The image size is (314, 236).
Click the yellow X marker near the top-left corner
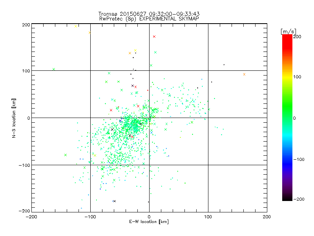[76, 26]
